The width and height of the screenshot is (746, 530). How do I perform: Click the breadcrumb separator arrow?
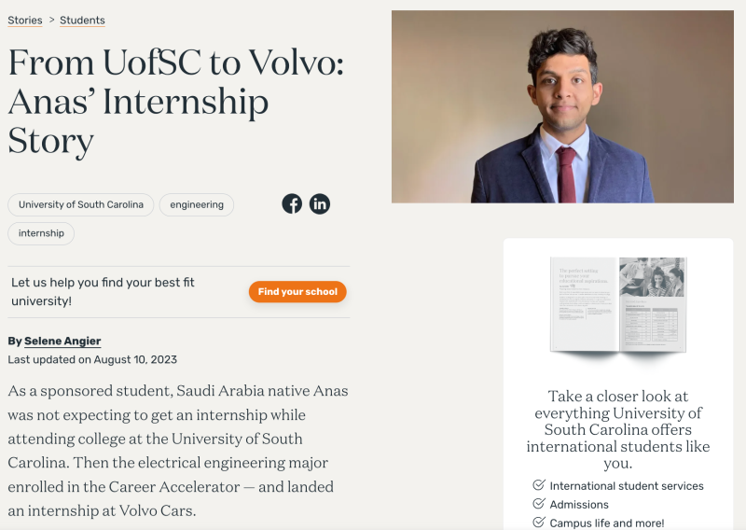(x=51, y=20)
